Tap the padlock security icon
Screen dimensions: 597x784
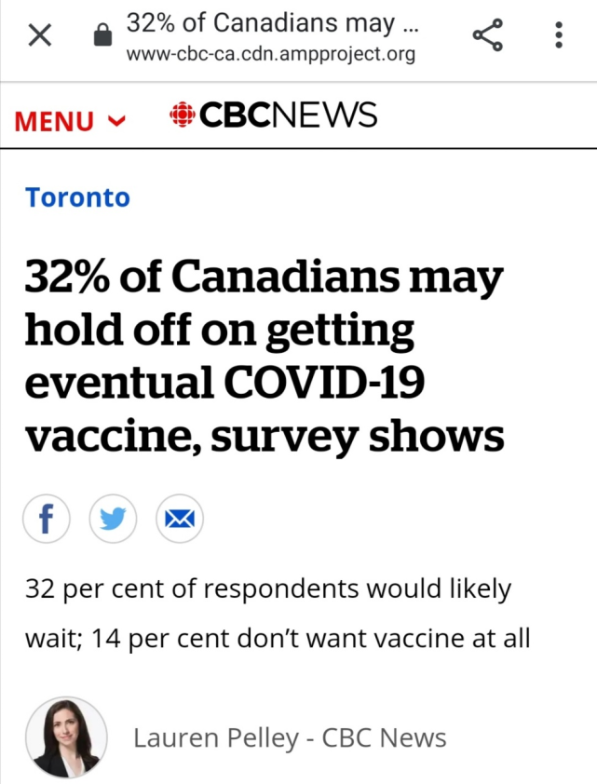coord(103,35)
